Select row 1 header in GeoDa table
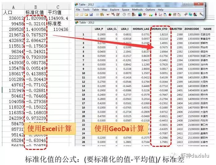The height and width of the screenshot is (165, 216). [83, 34]
